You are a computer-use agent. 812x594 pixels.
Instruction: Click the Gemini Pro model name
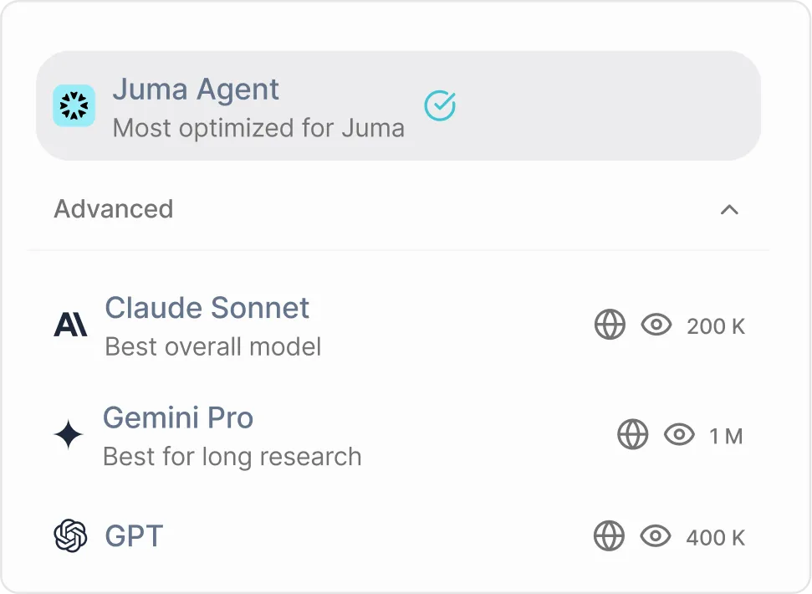pos(178,417)
